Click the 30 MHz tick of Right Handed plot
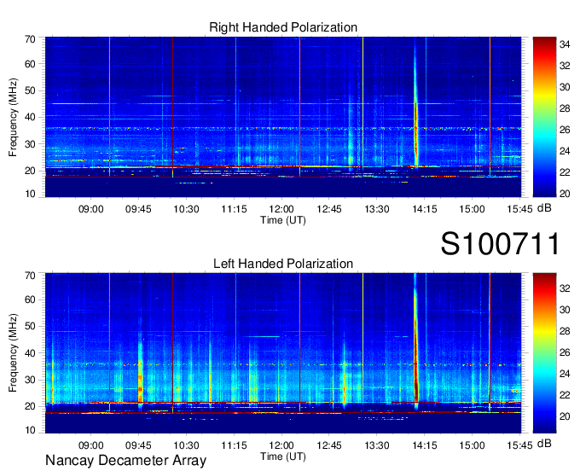Screen dimensions: 580x471 [30, 144]
